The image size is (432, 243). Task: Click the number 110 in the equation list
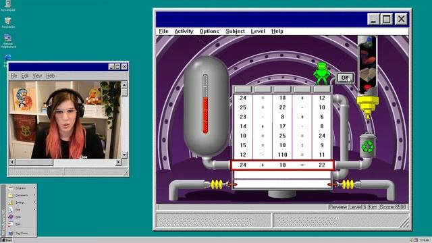(x=282, y=155)
